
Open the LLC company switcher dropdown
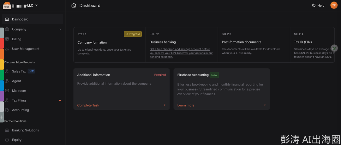pyautogui.click(x=37, y=5)
